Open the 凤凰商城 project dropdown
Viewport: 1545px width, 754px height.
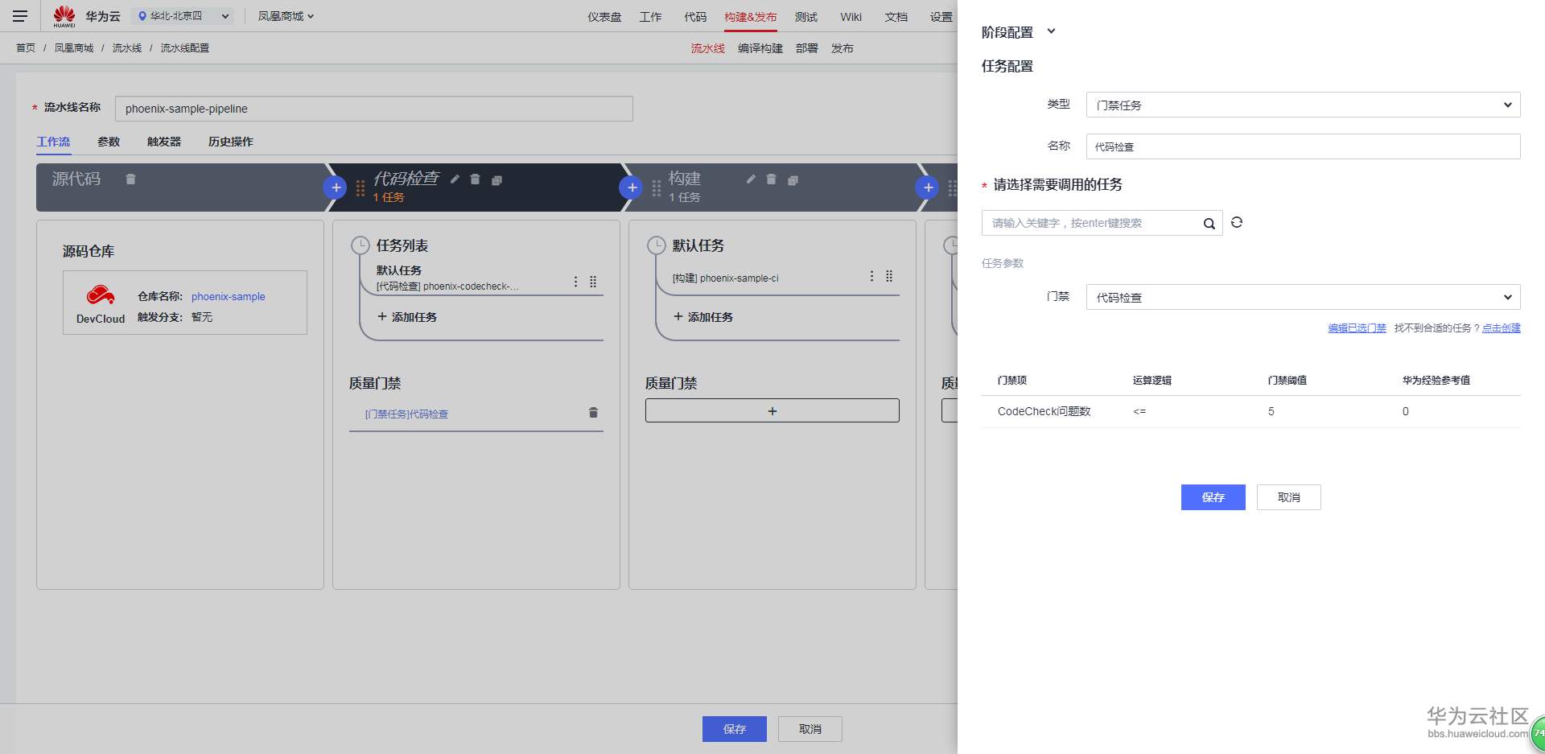286,16
